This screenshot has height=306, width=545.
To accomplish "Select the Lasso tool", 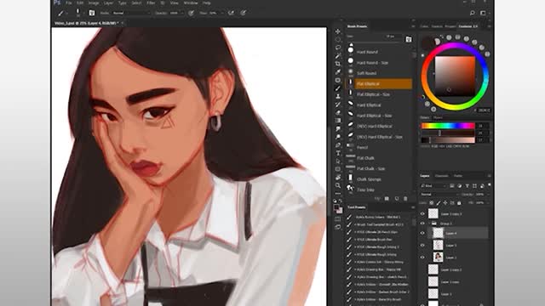I will tap(338, 48).
